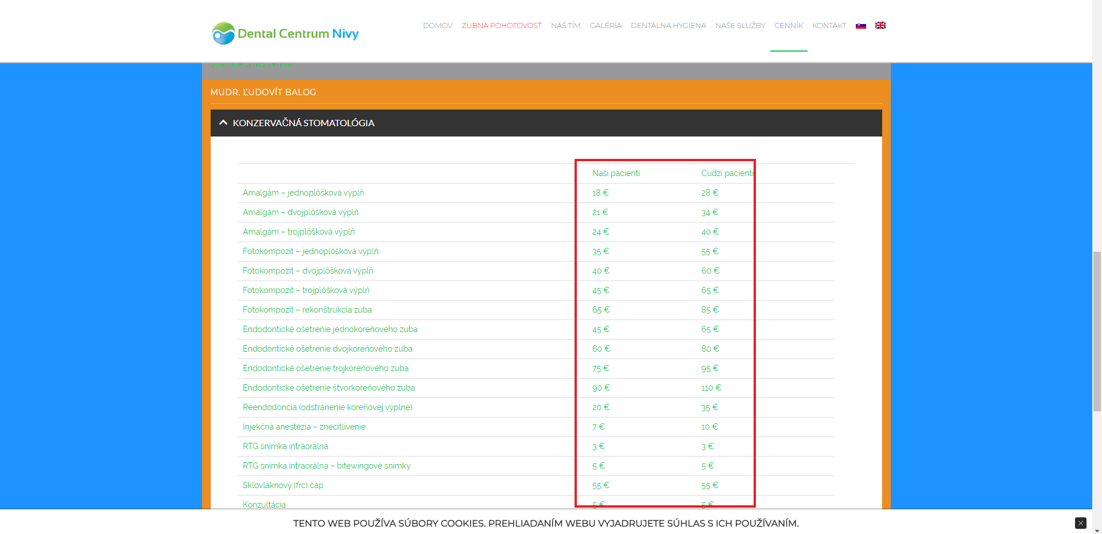The width and height of the screenshot is (1102, 534).
Task: Open the Domov menu item
Action: coord(437,26)
